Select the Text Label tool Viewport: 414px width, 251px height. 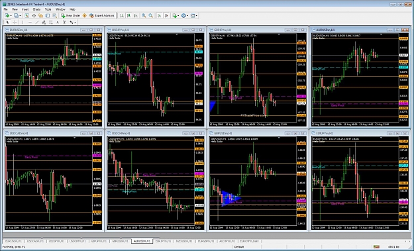point(65,22)
